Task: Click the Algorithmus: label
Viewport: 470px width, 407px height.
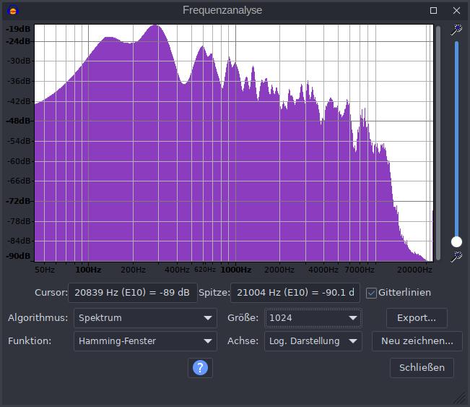Action: (38, 317)
